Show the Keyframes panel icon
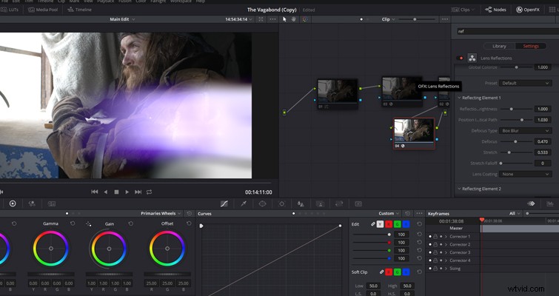 click(x=531, y=203)
